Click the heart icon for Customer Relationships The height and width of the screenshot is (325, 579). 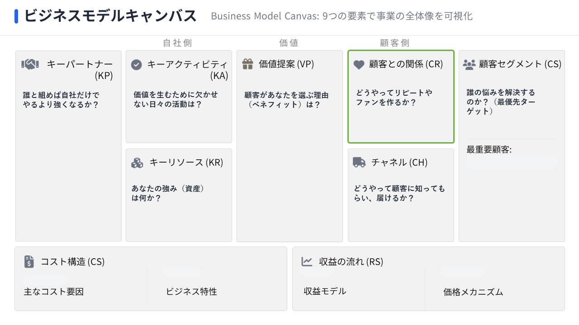pos(359,65)
